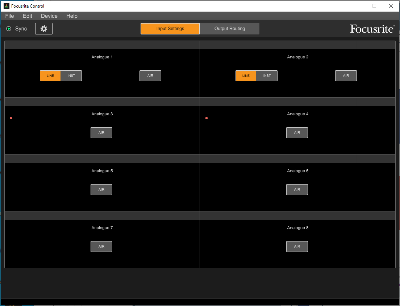Open device settings via gear icon
Viewport: 400px width, 306px height.
point(44,29)
